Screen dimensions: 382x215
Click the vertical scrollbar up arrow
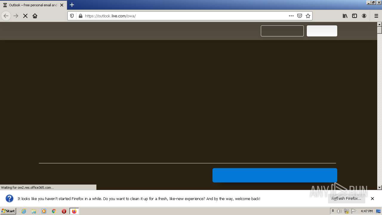click(380, 24)
